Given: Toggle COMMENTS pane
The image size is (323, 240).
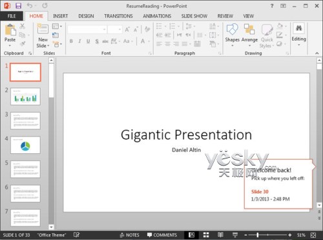Looking at the screenshot, I should (162, 235).
